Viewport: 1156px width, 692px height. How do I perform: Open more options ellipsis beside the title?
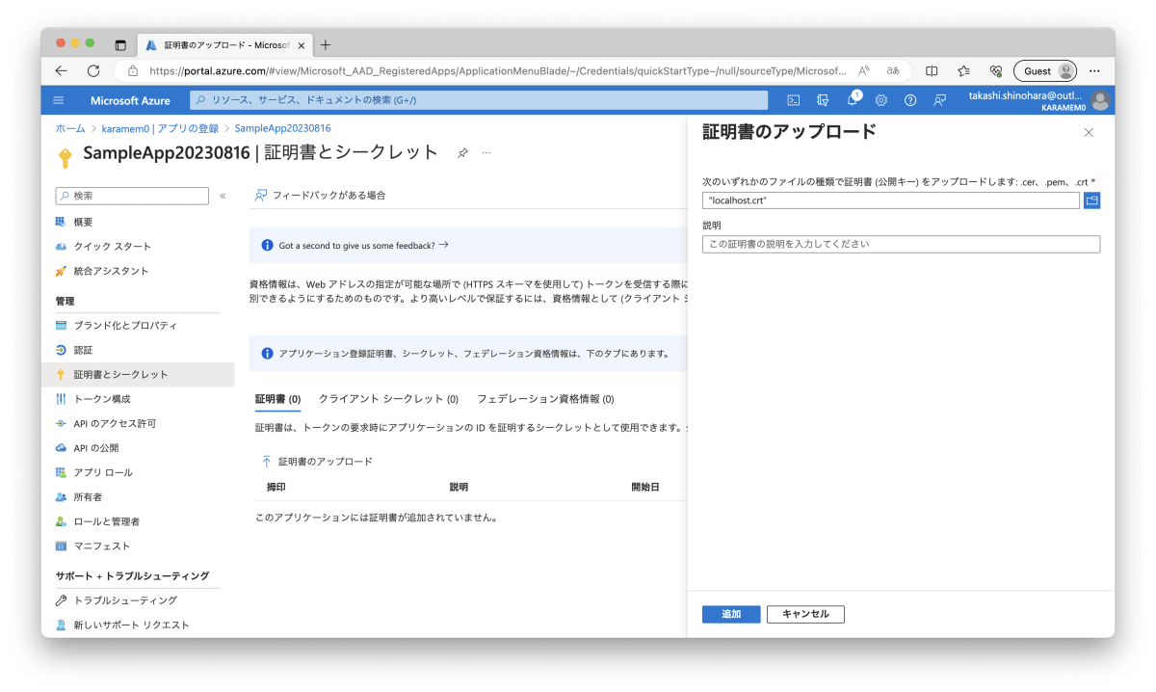(486, 153)
